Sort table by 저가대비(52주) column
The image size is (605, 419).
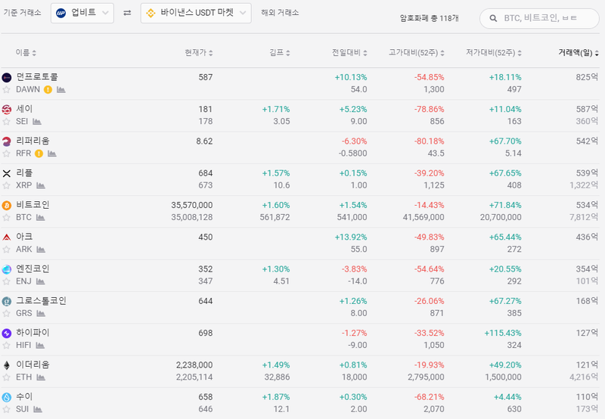click(x=494, y=52)
